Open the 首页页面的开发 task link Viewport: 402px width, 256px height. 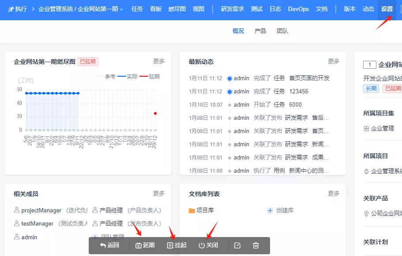pos(309,78)
